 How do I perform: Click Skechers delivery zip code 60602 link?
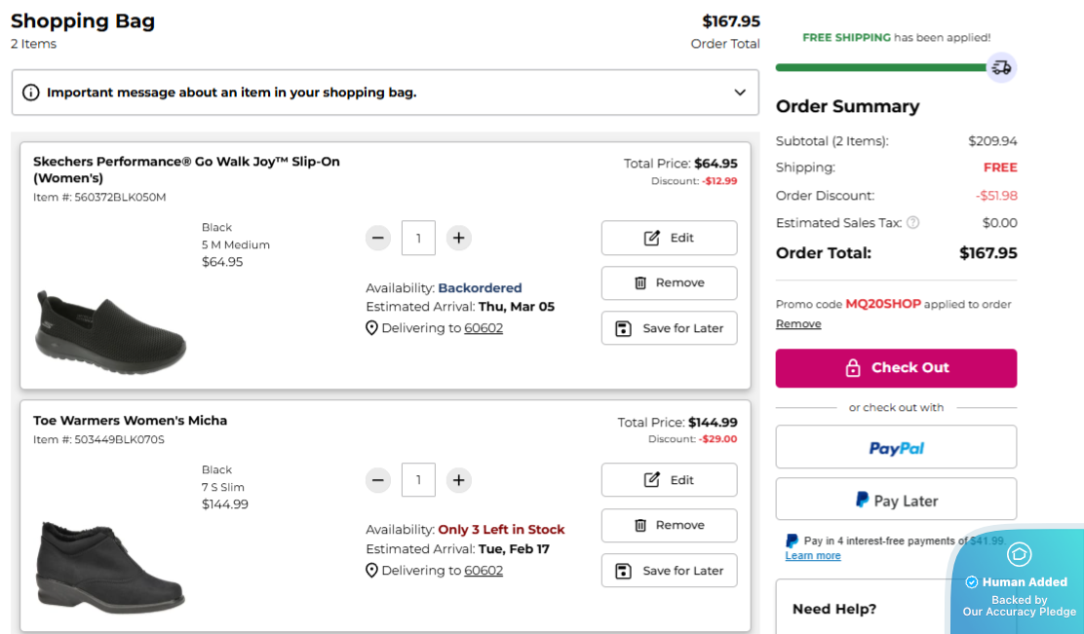tap(484, 328)
